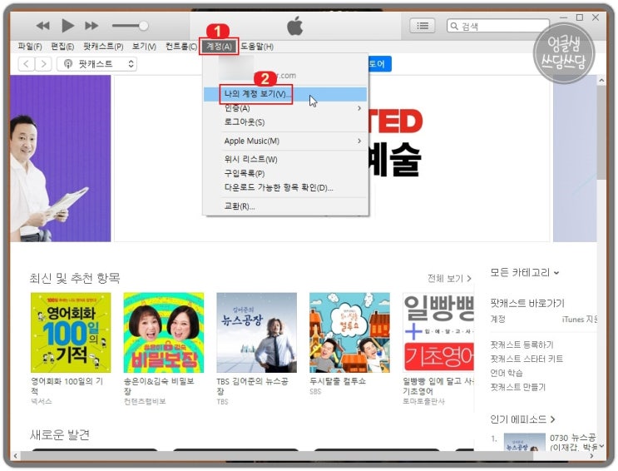The width and height of the screenshot is (618, 471).
Task: Click the volume slider knob
Action: click(x=143, y=26)
